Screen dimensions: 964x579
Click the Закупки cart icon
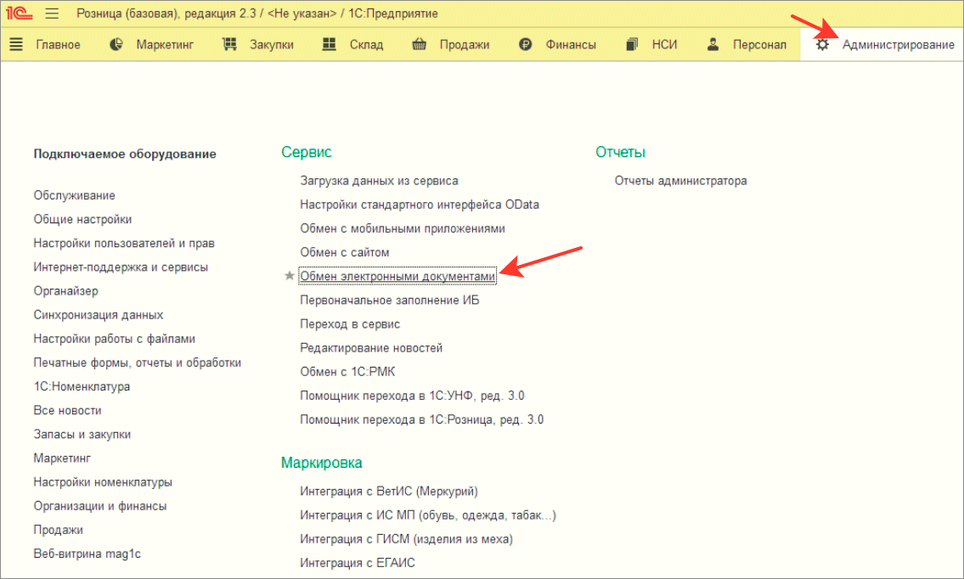(229, 44)
